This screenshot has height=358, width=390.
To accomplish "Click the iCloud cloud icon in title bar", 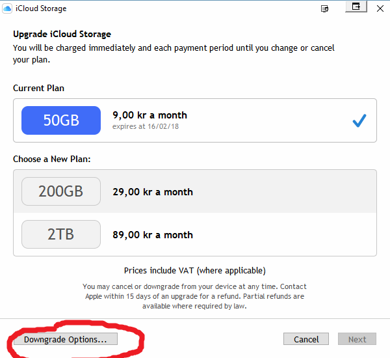I will (7, 8).
